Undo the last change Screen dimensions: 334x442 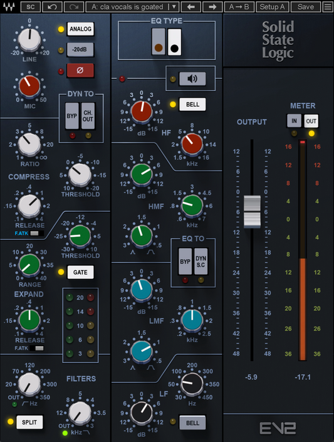click(x=52, y=7)
